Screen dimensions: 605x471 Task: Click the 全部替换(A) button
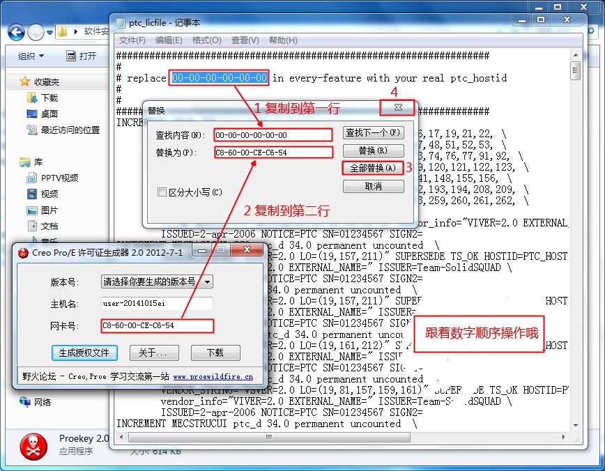373,168
